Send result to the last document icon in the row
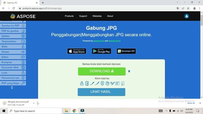 [x=123, y=83]
